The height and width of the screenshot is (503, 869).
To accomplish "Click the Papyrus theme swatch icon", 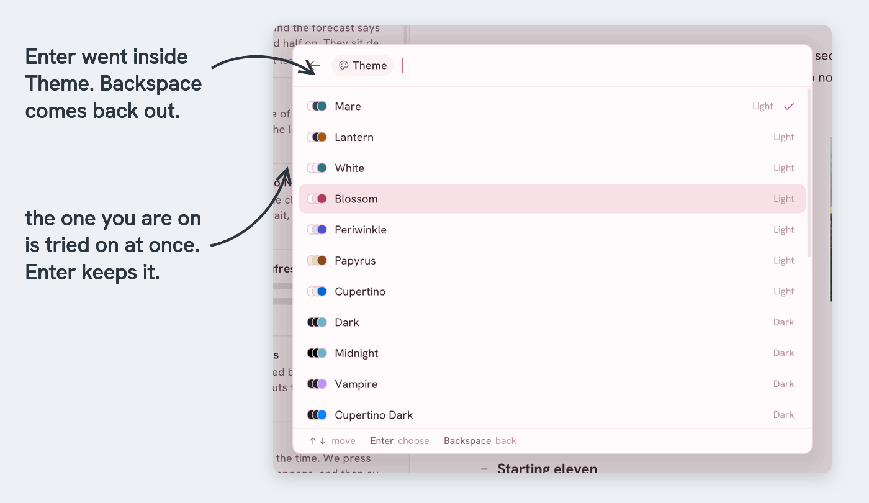I will pyautogui.click(x=317, y=260).
